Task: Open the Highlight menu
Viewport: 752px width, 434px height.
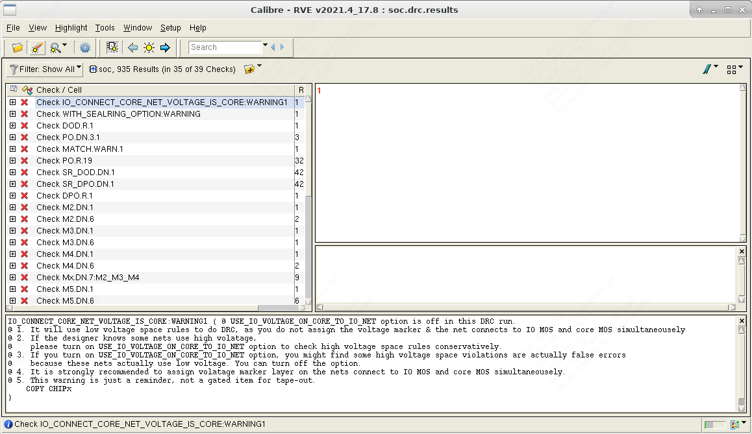Action: pos(71,28)
